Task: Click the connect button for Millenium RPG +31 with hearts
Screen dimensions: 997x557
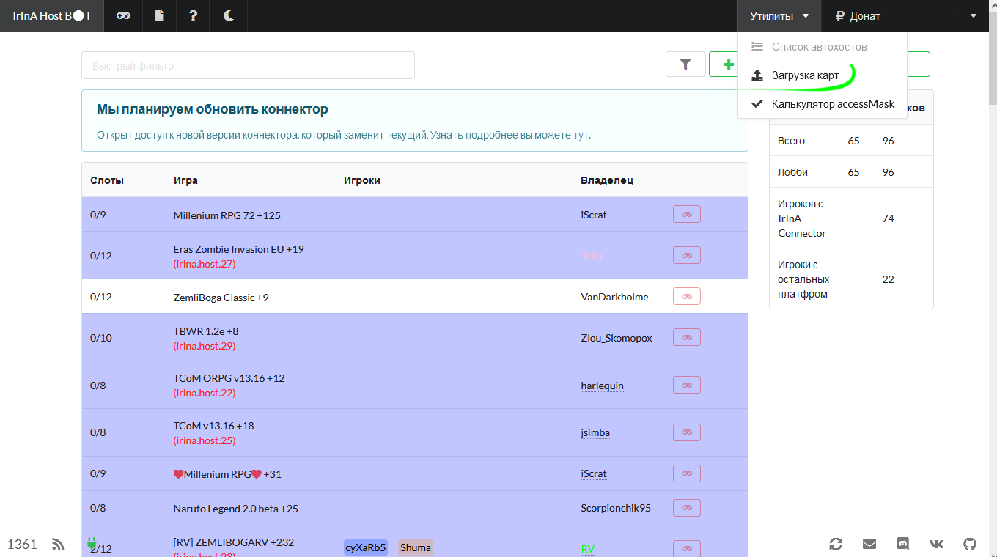Action: tap(687, 473)
